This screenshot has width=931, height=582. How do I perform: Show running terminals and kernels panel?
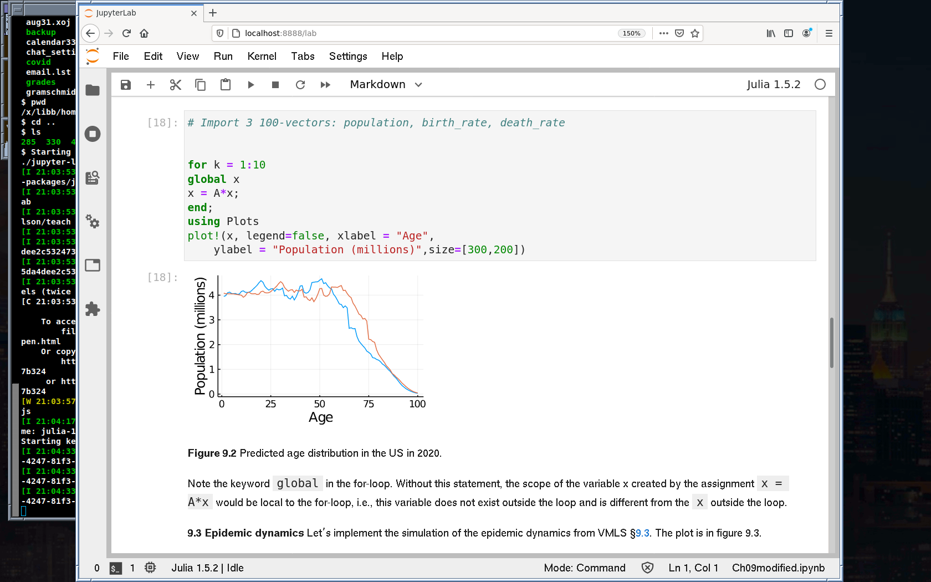point(93,134)
